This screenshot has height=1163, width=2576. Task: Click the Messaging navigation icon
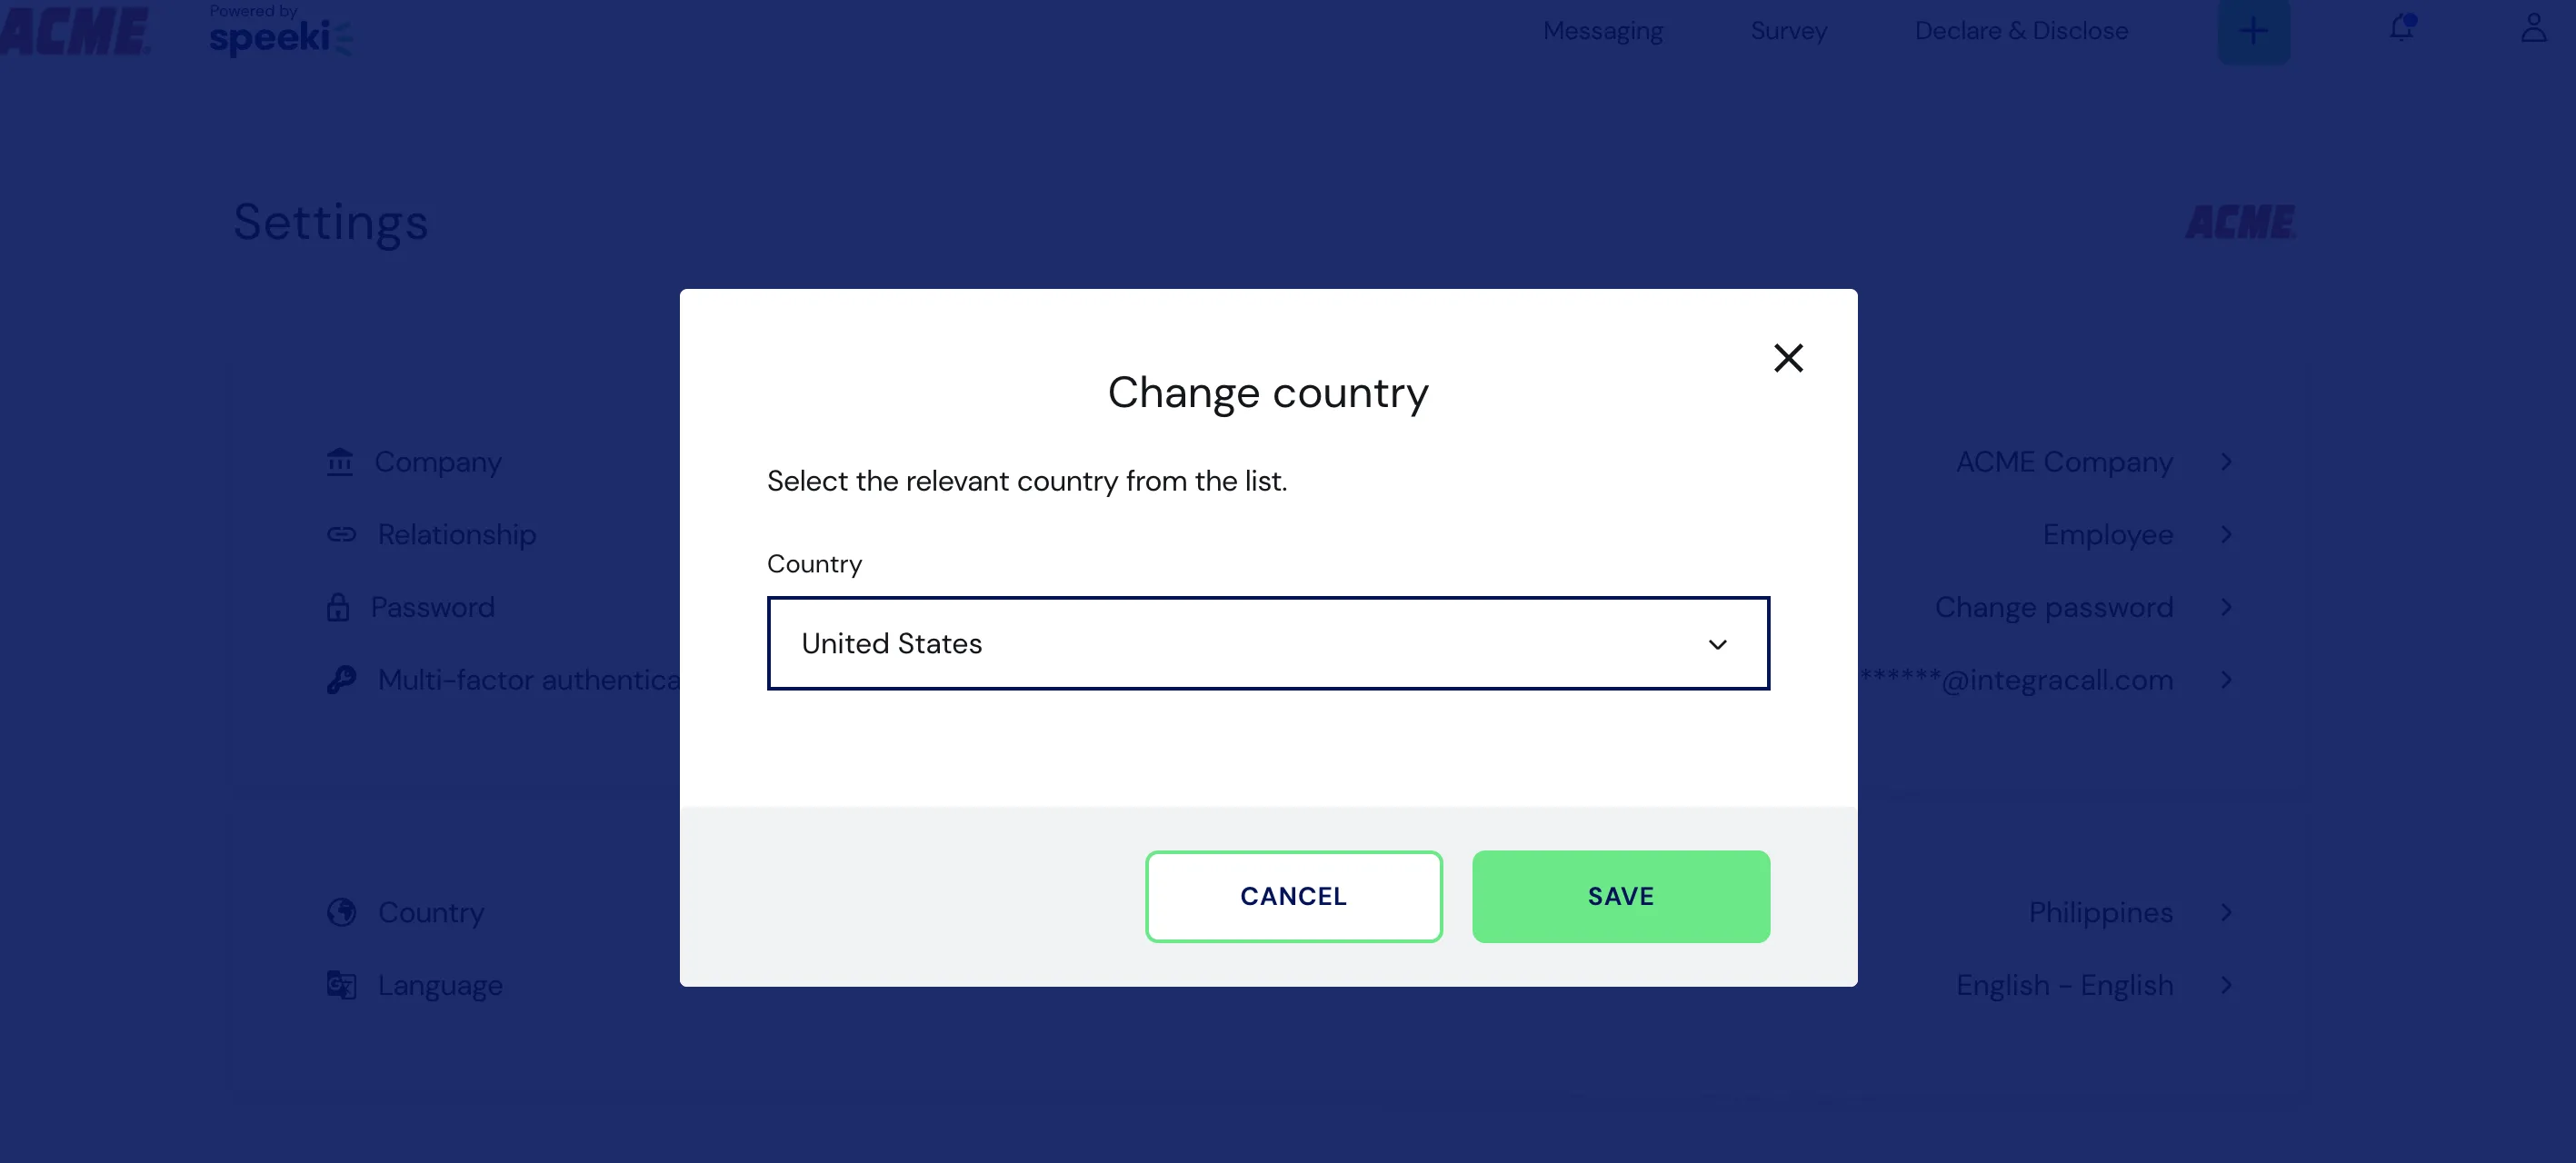click(1602, 30)
